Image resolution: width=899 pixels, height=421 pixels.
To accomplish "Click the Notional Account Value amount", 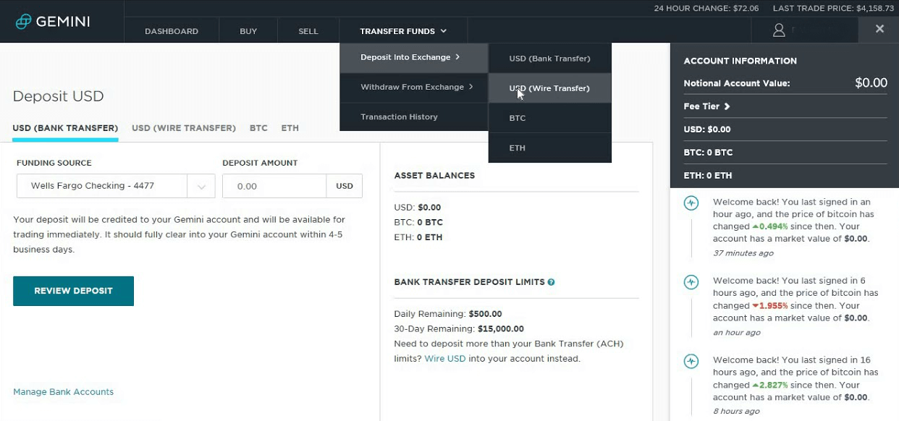I will (x=871, y=83).
